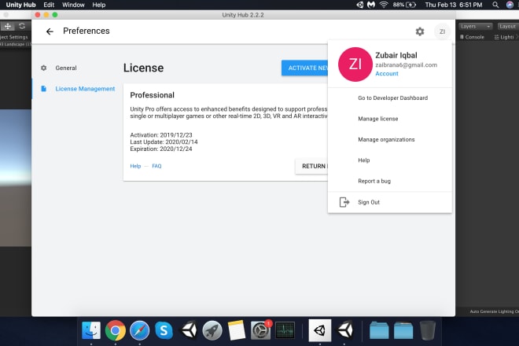Click the Last Update: 2020/02/14 text

[164, 142]
